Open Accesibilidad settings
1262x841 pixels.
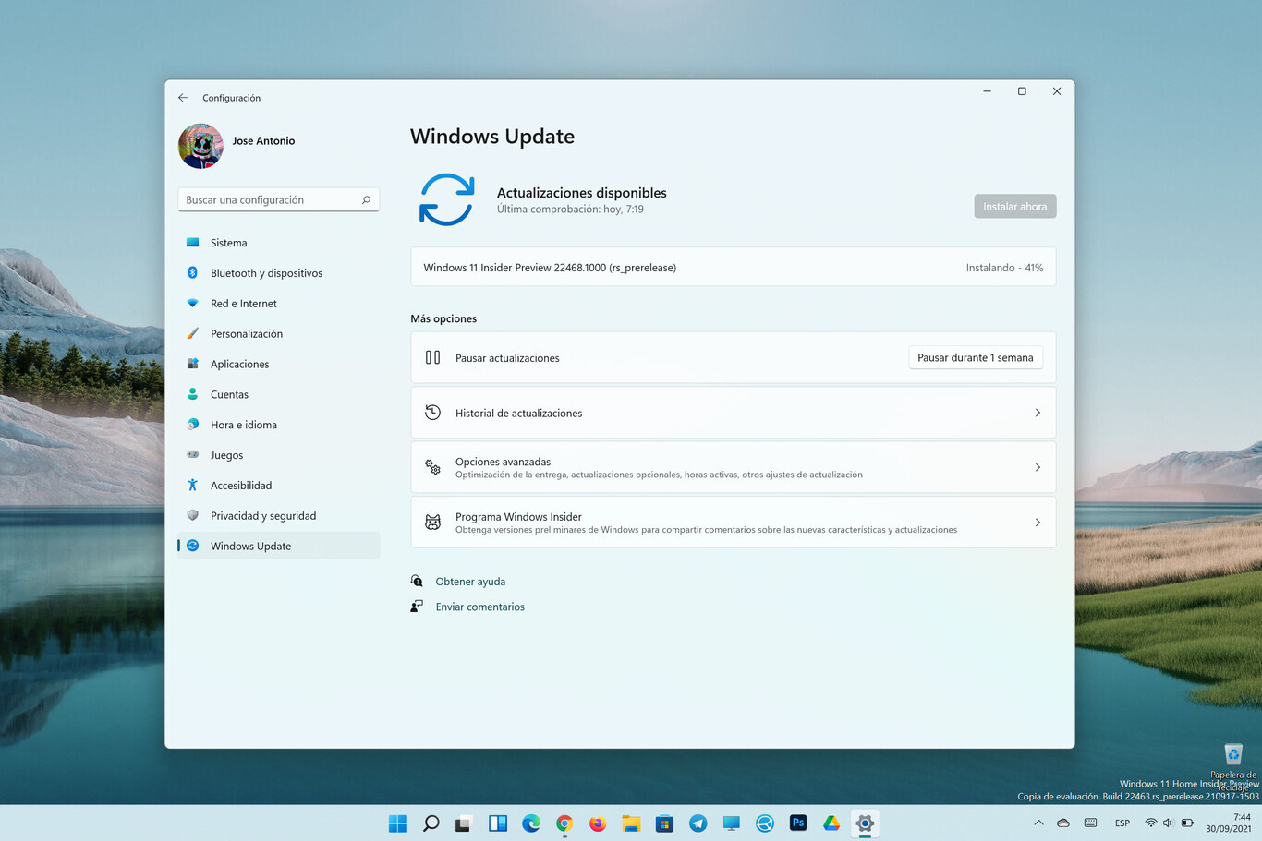[278, 486]
